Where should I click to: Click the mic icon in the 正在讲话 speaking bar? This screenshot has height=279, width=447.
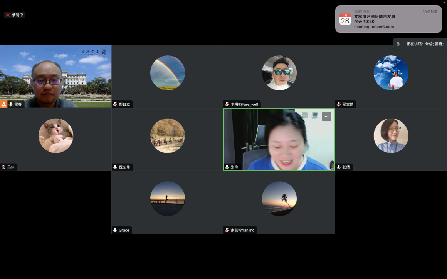(x=398, y=44)
